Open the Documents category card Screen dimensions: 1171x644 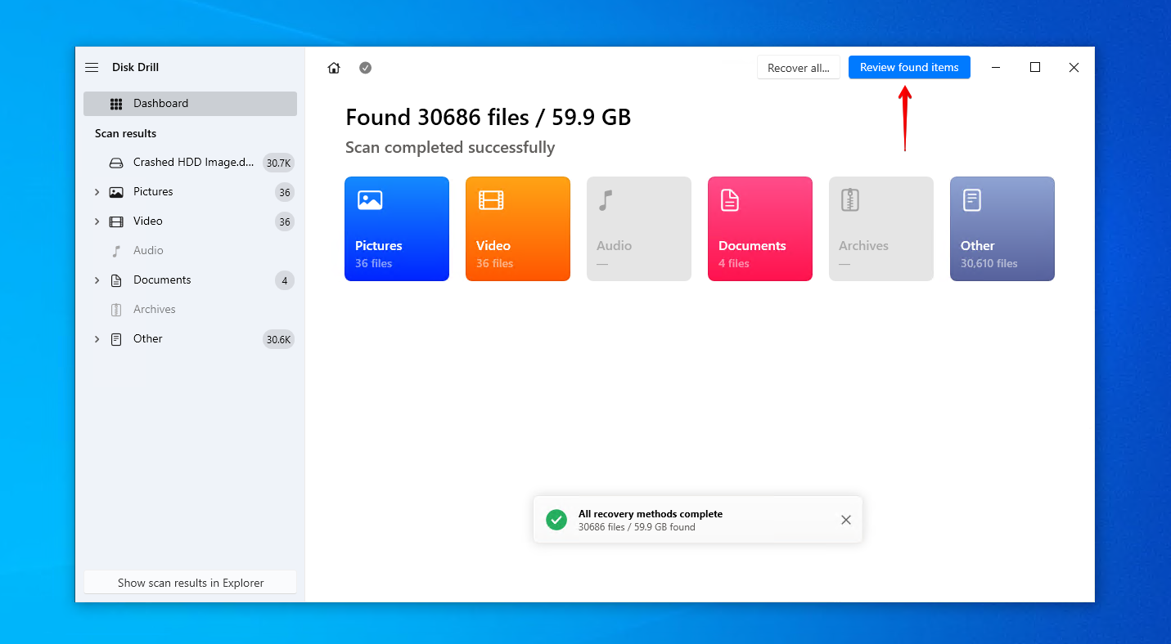coord(759,229)
